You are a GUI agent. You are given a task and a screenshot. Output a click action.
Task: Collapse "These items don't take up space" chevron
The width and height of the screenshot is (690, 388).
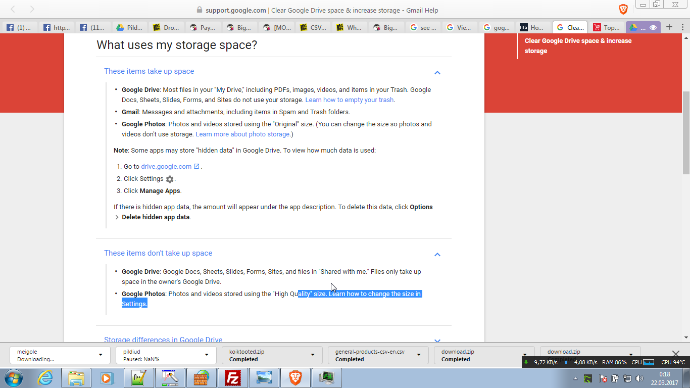[437, 254]
